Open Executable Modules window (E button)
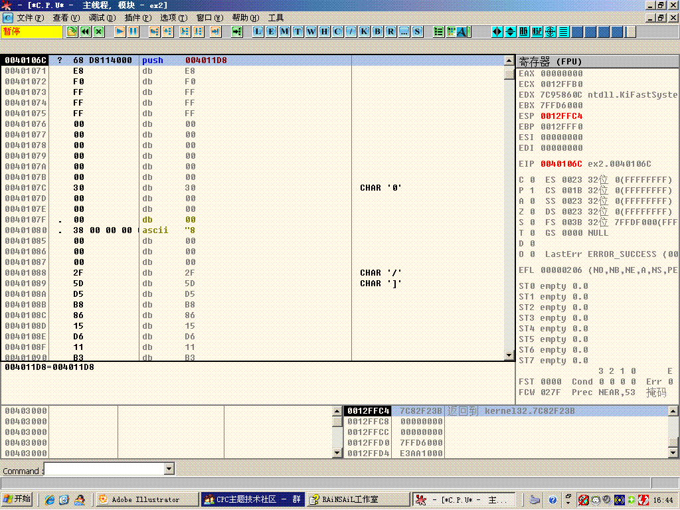 pos(272,32)
